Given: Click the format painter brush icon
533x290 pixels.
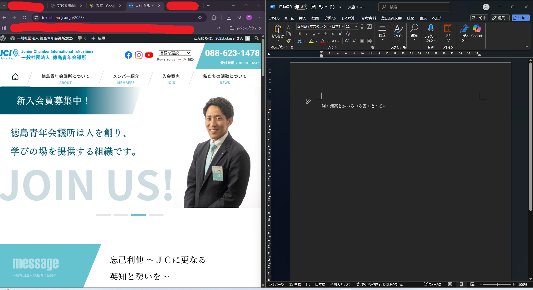Looking at the screenshot, I should pos(288,41).
